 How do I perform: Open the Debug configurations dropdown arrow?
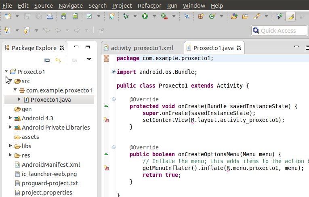(x=135, y=17)
